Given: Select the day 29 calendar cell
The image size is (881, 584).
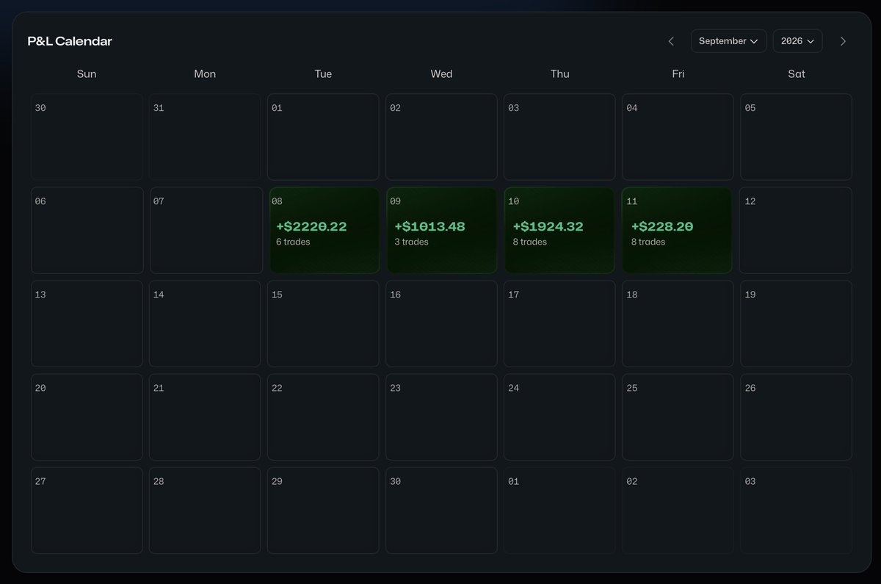Looking at the screenshot, I should tap(323, 511).
